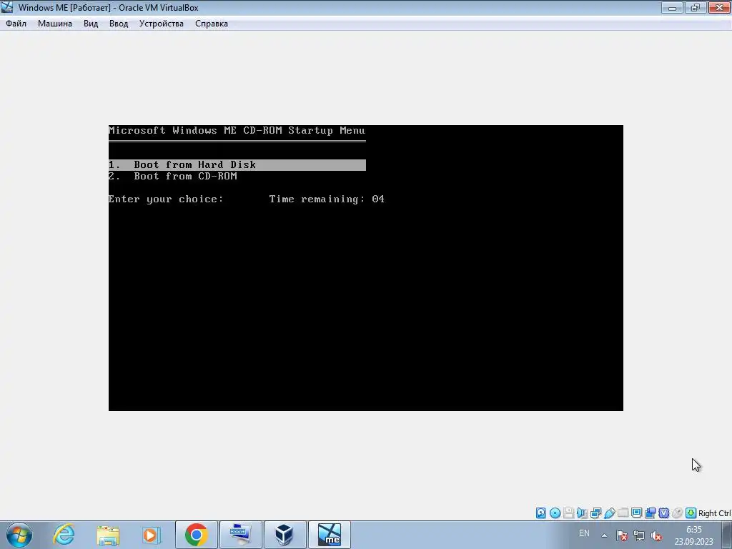This screenshot has width=732, height=549.
Task: Open Windows Media Player from taskbar
Action: 151,535
